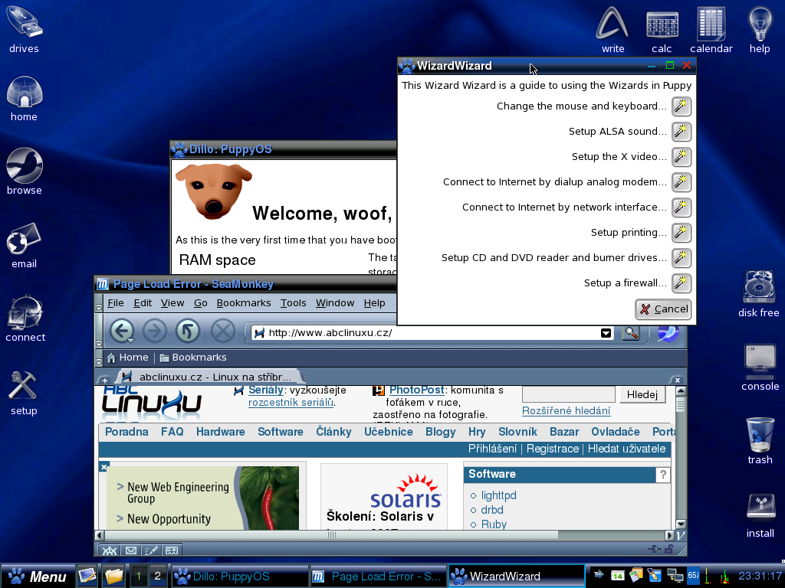Click the Navigator icon in SeaMonkey's status bar
Viewport: 785px width, 588px height.
(110, 550)
